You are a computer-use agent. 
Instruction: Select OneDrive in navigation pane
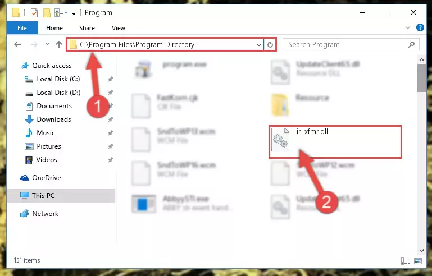(x=46, y=178)
